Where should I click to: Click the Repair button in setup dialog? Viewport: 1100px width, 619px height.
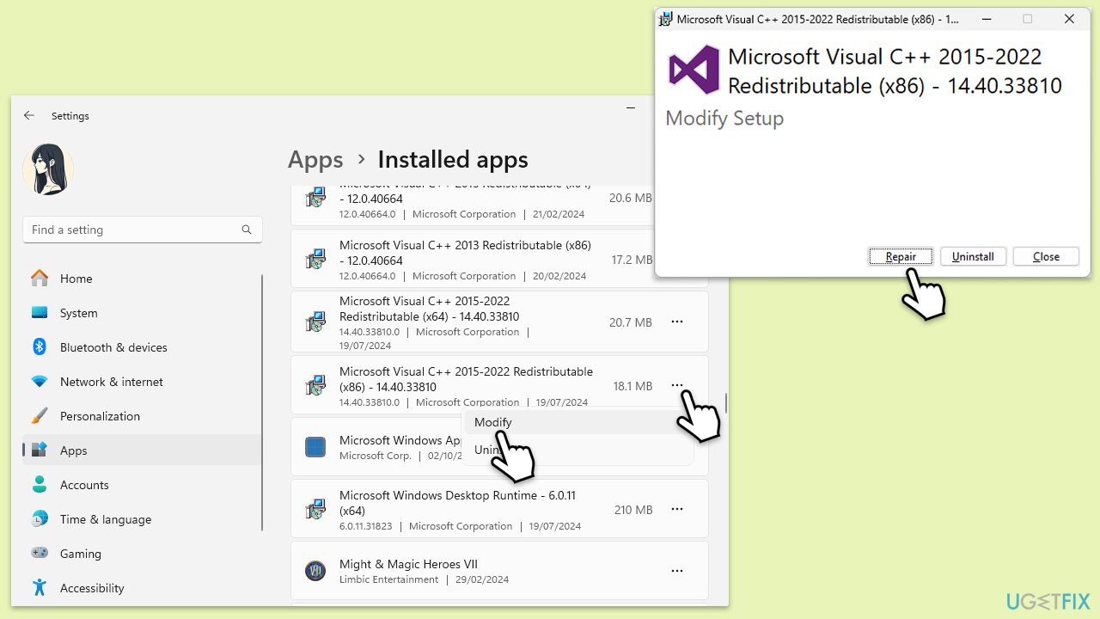[901, 256]
